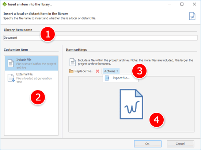201x150 pixels.
Task: Click the Export file arrow icon
Action: [107, 78]
